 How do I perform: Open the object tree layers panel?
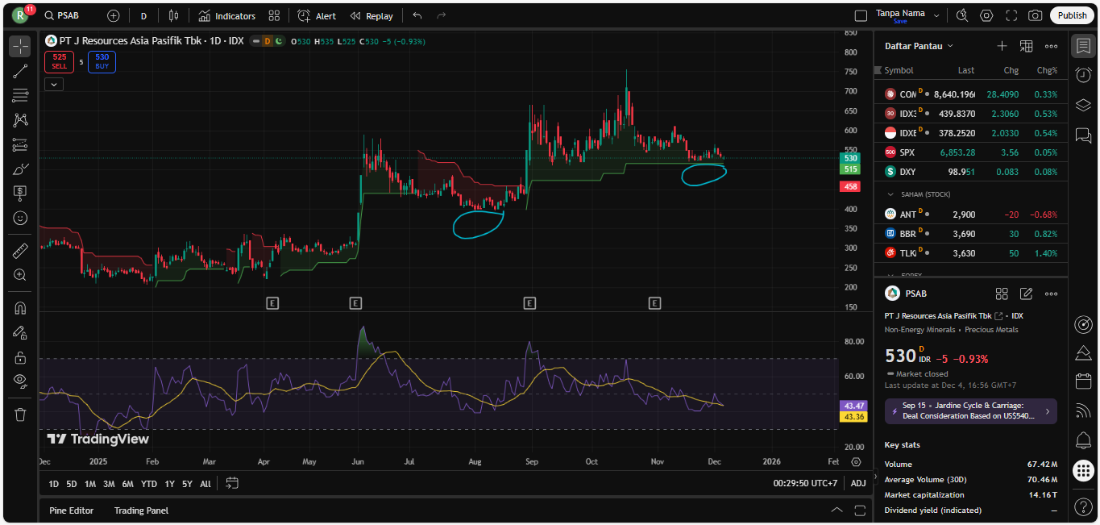(x=1083, y=105)
